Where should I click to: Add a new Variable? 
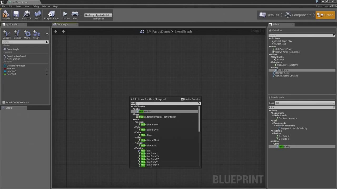click(x=7, y=34)
